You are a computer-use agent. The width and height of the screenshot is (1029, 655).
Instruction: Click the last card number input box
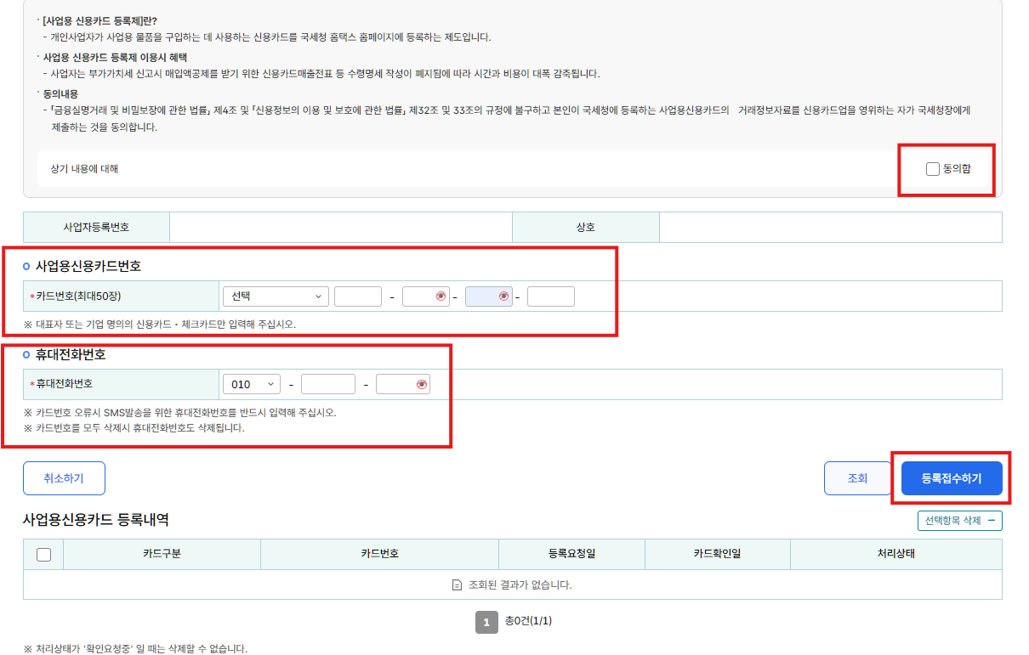(550, 296)
